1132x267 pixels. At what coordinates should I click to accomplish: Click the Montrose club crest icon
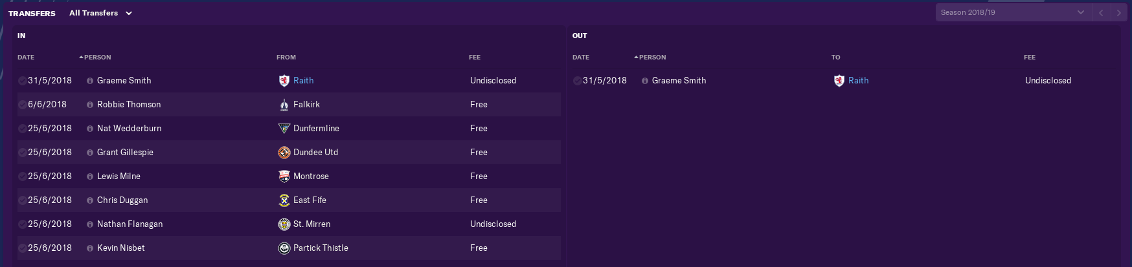(x=284, y=176)
